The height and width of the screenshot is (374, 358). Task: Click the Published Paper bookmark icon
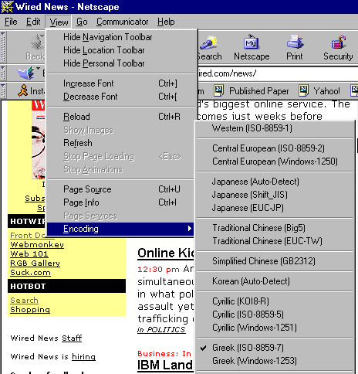218,90
